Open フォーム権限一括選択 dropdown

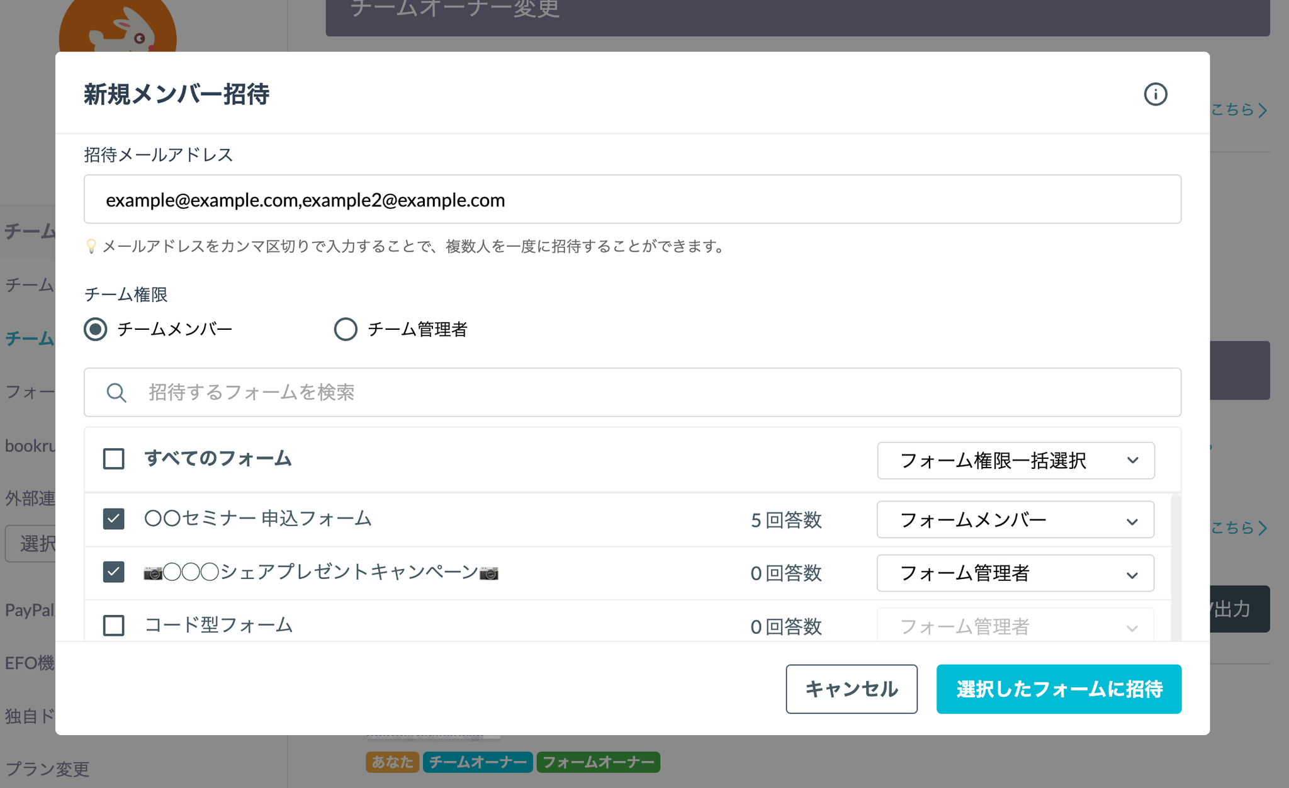point(1015,461)
